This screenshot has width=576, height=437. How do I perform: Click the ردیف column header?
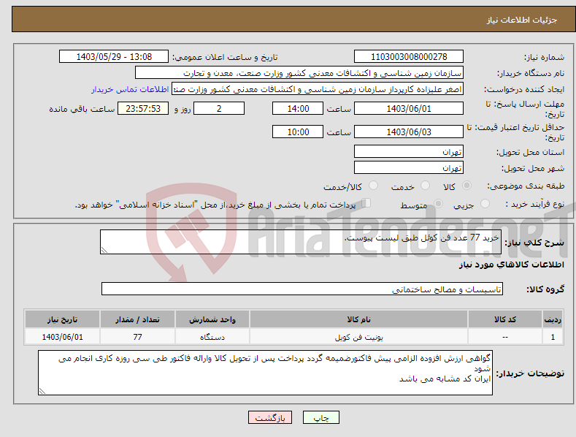pos(553,319)
